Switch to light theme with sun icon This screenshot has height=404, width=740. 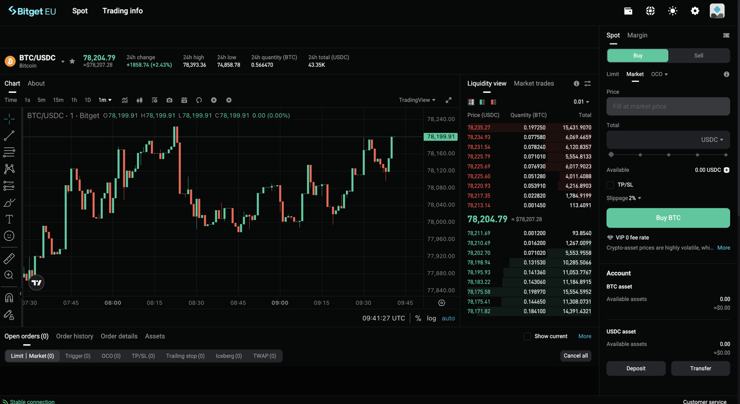click(x=673, y=11)
